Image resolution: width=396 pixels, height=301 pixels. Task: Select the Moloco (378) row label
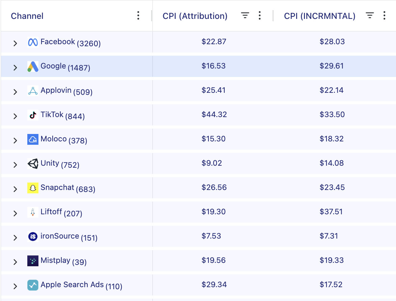tap(64, 139)
